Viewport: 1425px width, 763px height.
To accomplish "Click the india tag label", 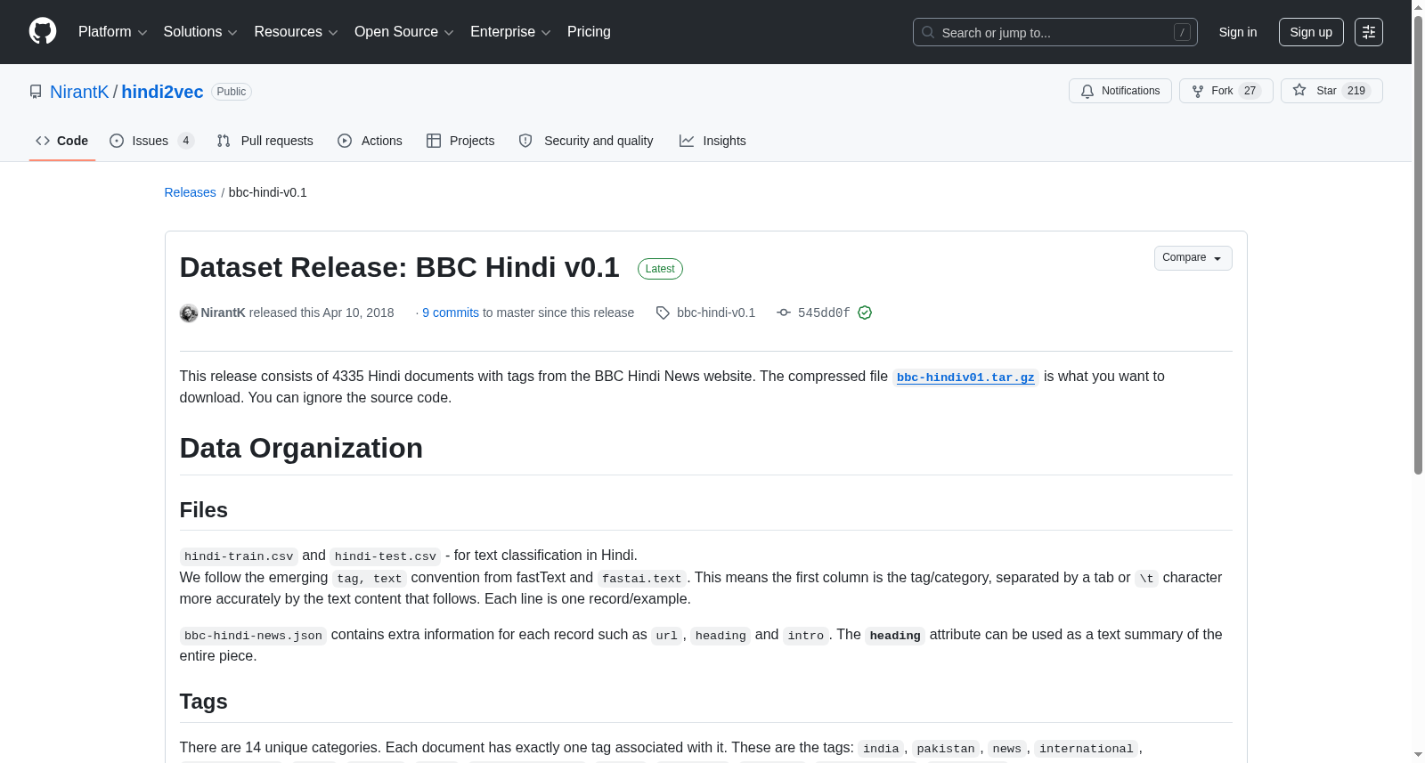I will [x=881, y=749].
